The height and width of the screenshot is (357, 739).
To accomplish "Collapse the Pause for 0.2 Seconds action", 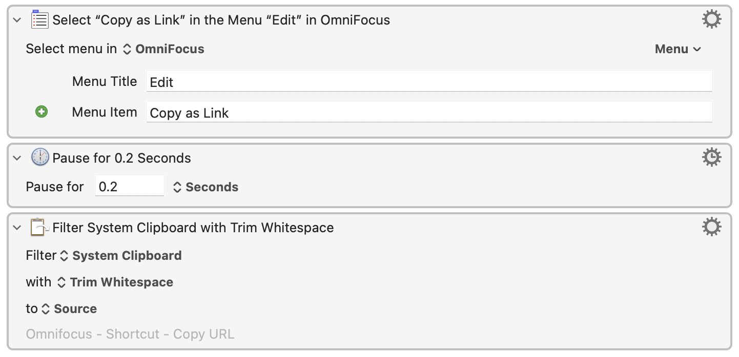I will point(17,158).
